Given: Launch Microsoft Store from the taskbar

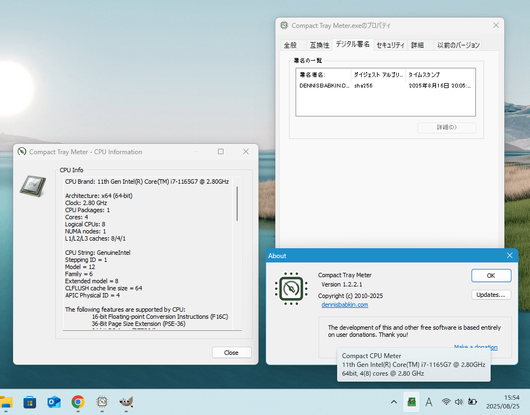Looking at the screenshot, I should click(30, 402).
